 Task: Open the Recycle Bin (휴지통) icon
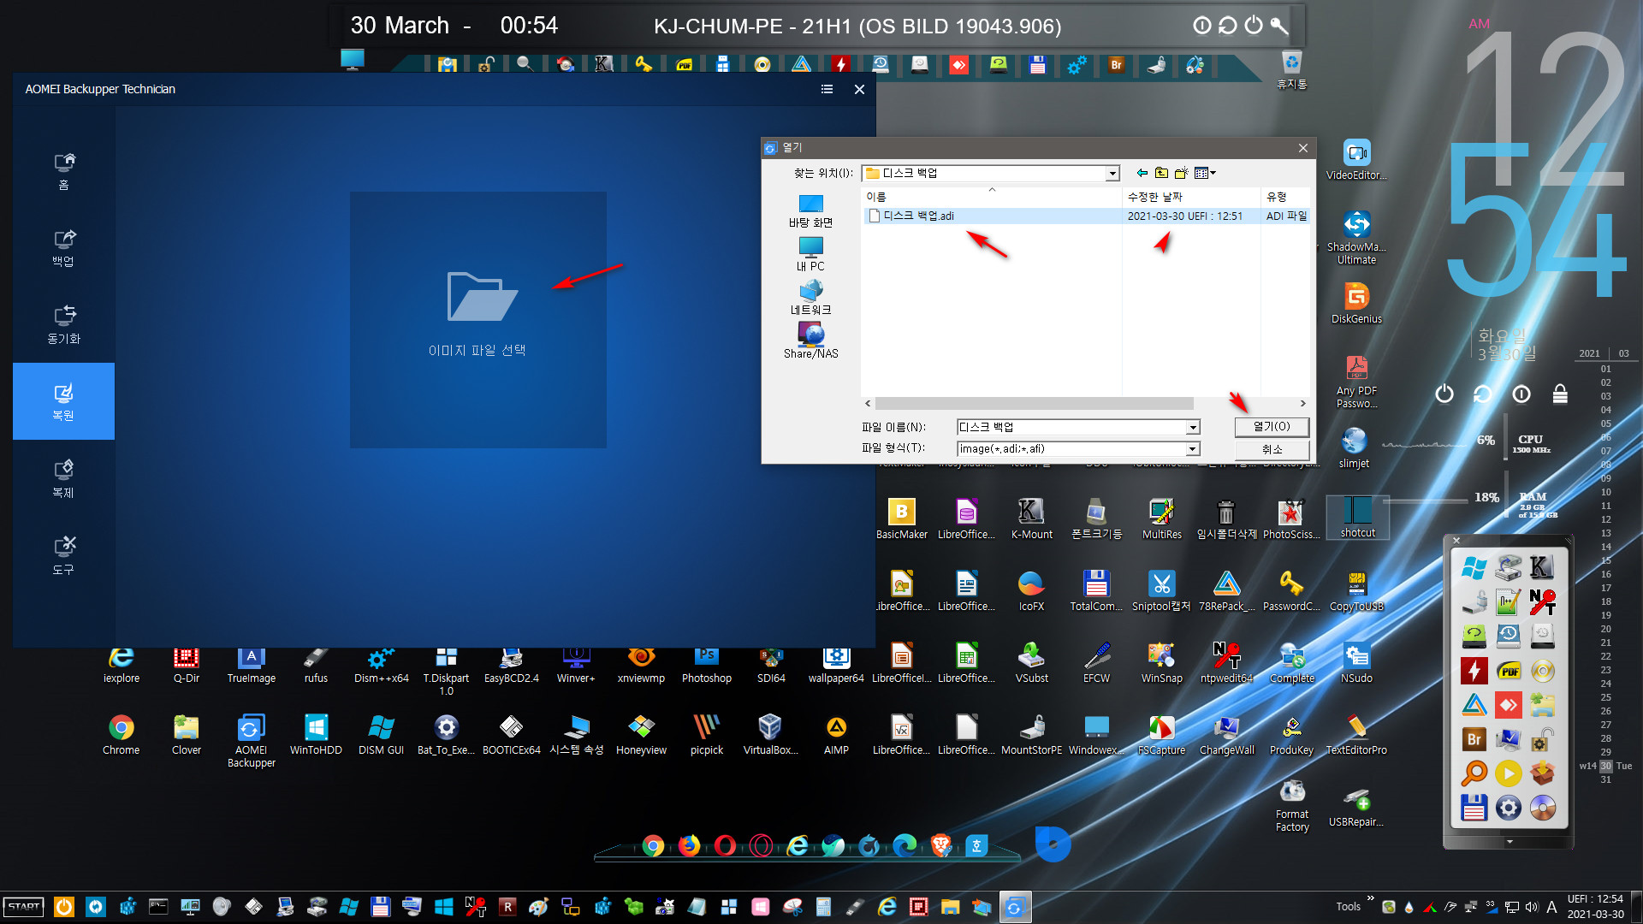[1291, 70]
